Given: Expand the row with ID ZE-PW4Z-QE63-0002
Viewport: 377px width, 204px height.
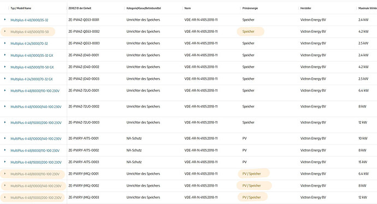Looking at the screenshot, I should pyautogui.click(x=5, y=31).
